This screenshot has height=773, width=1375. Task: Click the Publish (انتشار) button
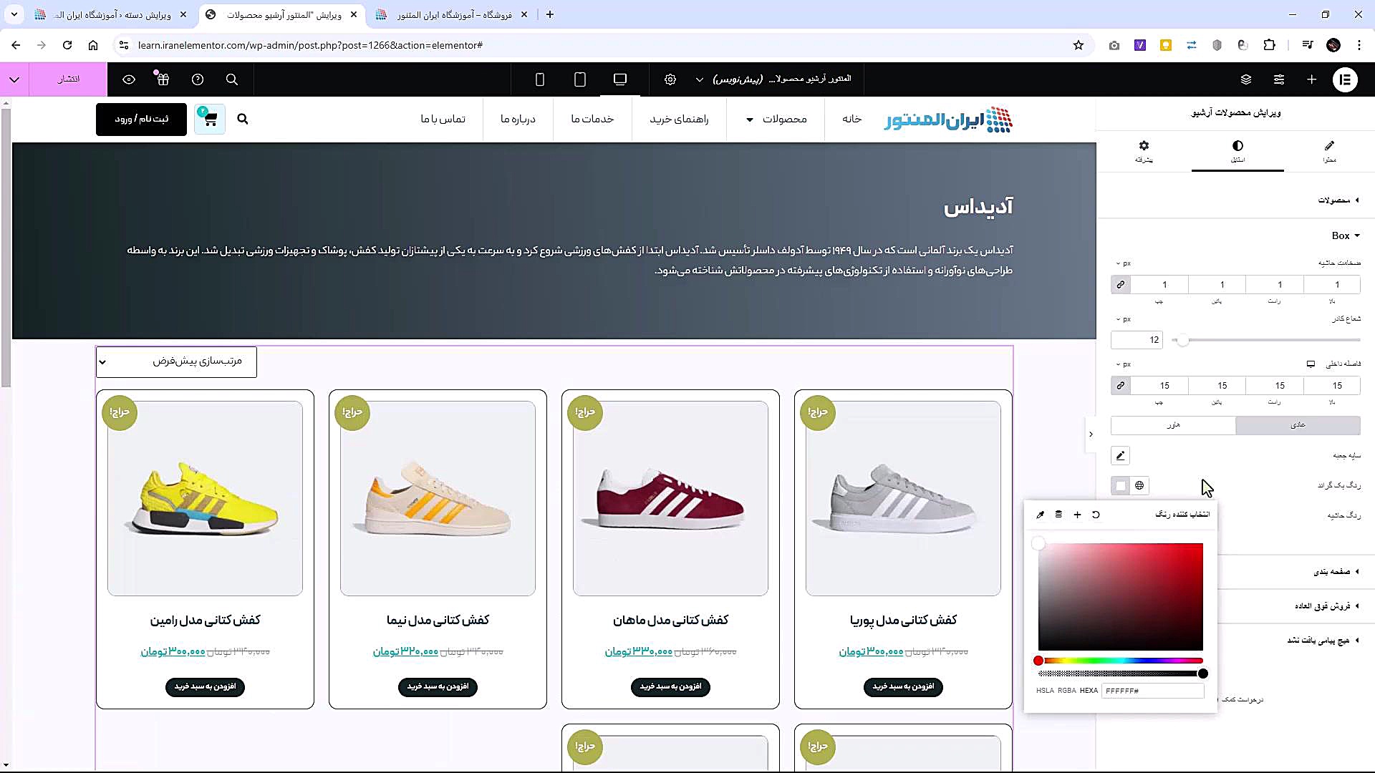pos(68,79)
